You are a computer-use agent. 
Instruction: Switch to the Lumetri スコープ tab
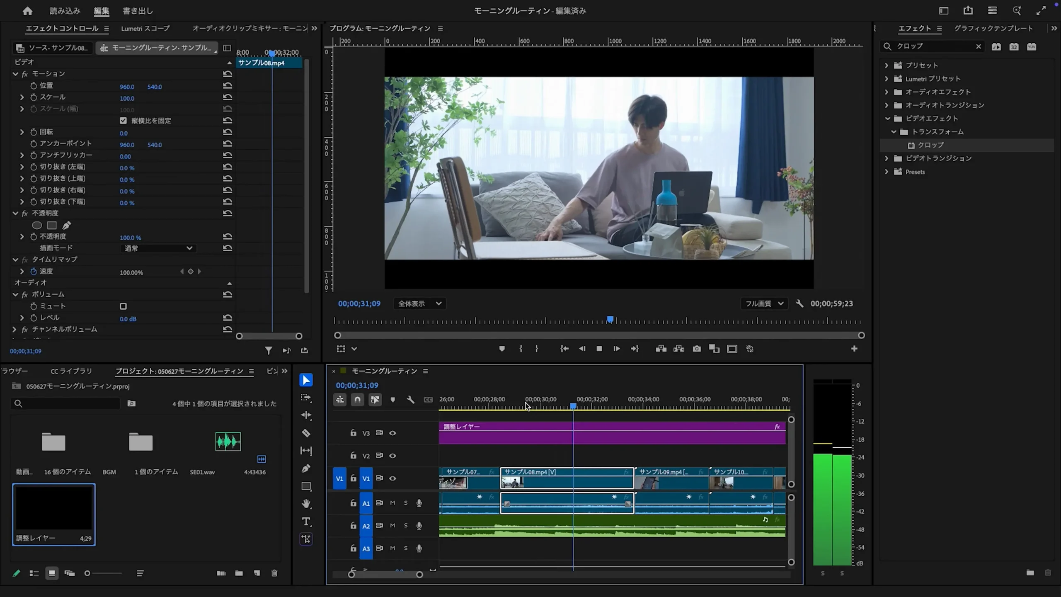point(145,29)
